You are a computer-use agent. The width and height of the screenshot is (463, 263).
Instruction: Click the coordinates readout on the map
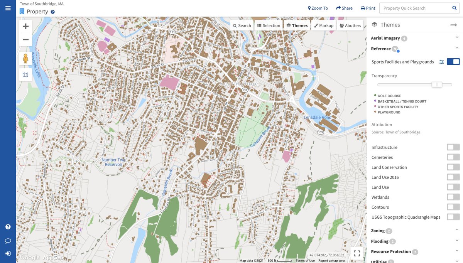327,255
